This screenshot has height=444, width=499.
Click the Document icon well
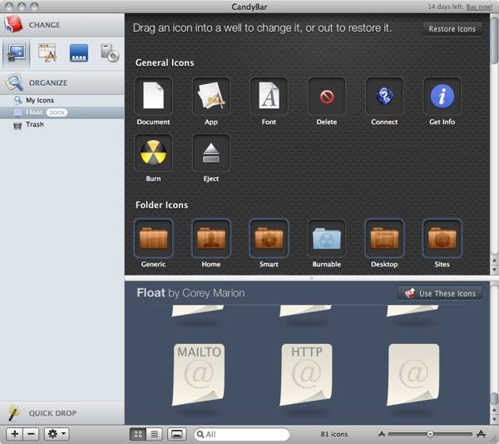point(153,96)
